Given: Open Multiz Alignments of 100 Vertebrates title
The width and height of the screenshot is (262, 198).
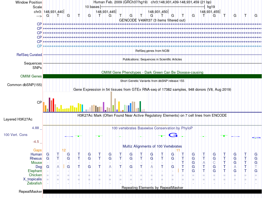Looking at the screenshot, I should click(x=152, y=146).
